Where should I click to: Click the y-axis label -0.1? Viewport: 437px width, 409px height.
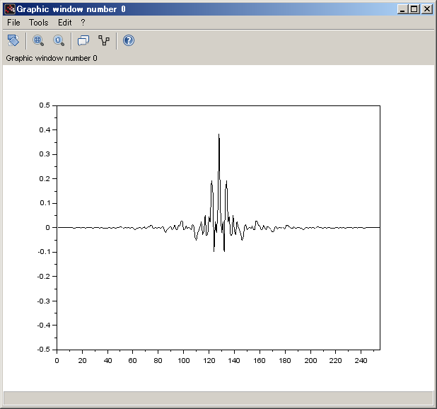click(43, 252)
